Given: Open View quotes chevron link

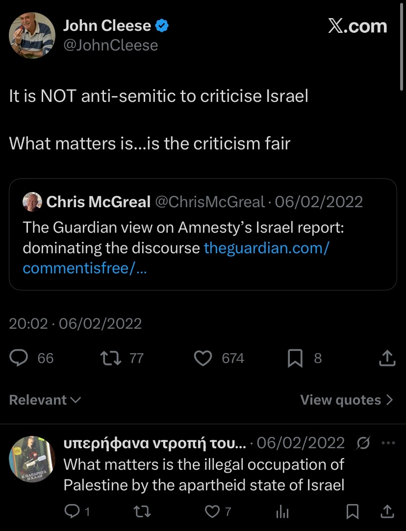Looking at the screenshot, I should pos(347,400).
